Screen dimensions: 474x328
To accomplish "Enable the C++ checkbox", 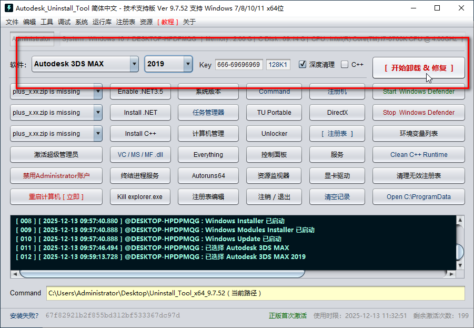I will click(x=345, y=64).
